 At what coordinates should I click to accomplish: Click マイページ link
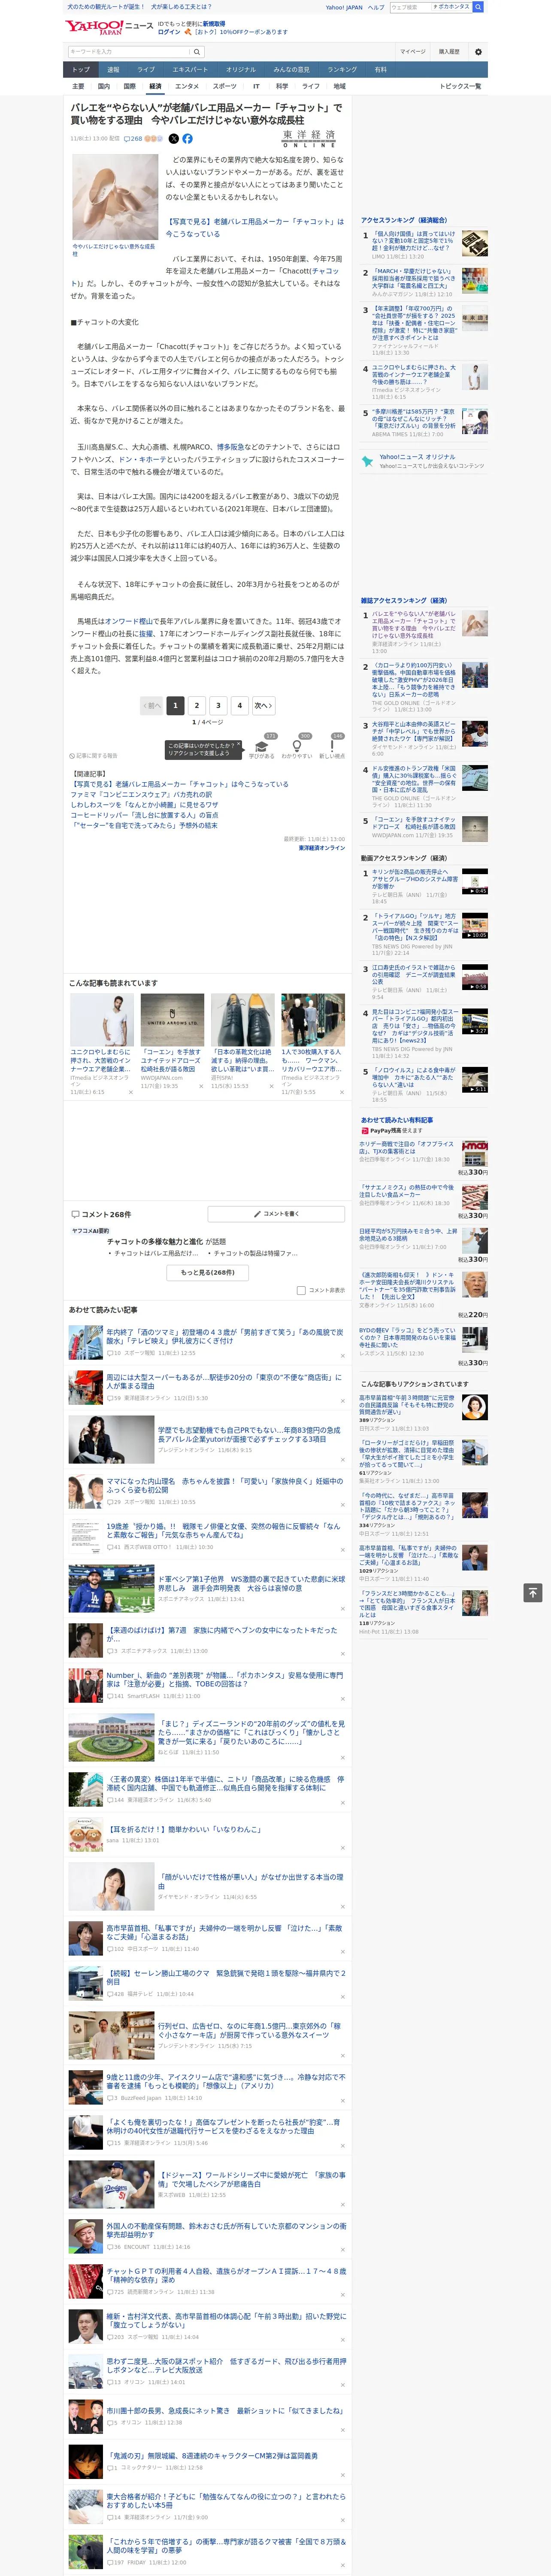[x=413, y=52]
